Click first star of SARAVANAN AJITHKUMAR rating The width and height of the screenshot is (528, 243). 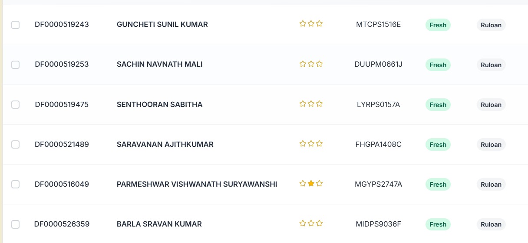coord(303,143)
